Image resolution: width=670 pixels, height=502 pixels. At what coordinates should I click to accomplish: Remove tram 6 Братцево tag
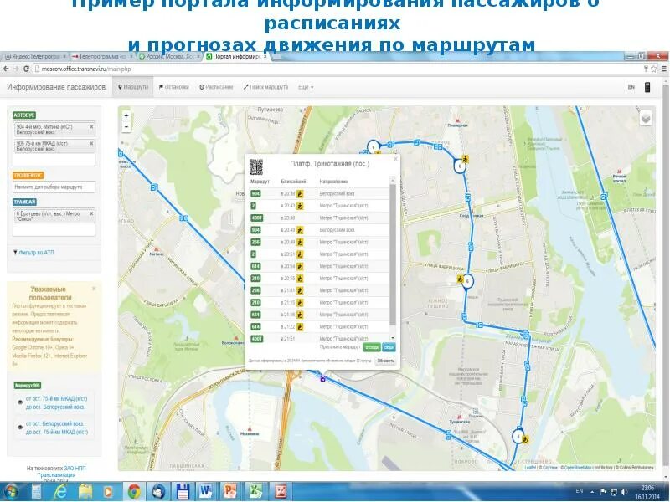pyautogui.click(x=91, y=213)
